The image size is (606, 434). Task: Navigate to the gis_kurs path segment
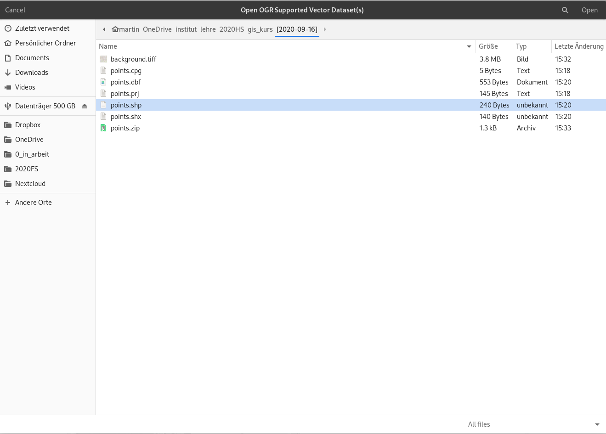pos(260,29)
